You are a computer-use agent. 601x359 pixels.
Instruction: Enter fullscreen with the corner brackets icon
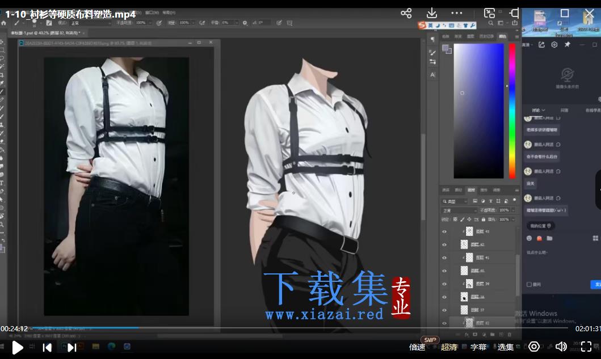[x=586, y=347]
